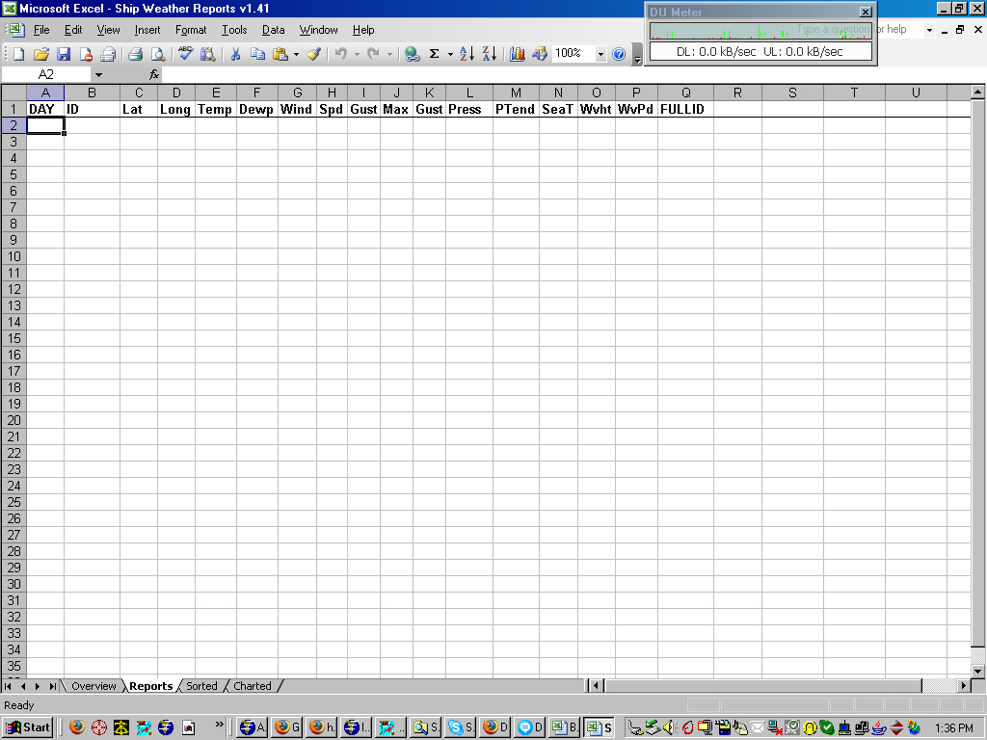Open the Research tool icon

click(208, 54)
